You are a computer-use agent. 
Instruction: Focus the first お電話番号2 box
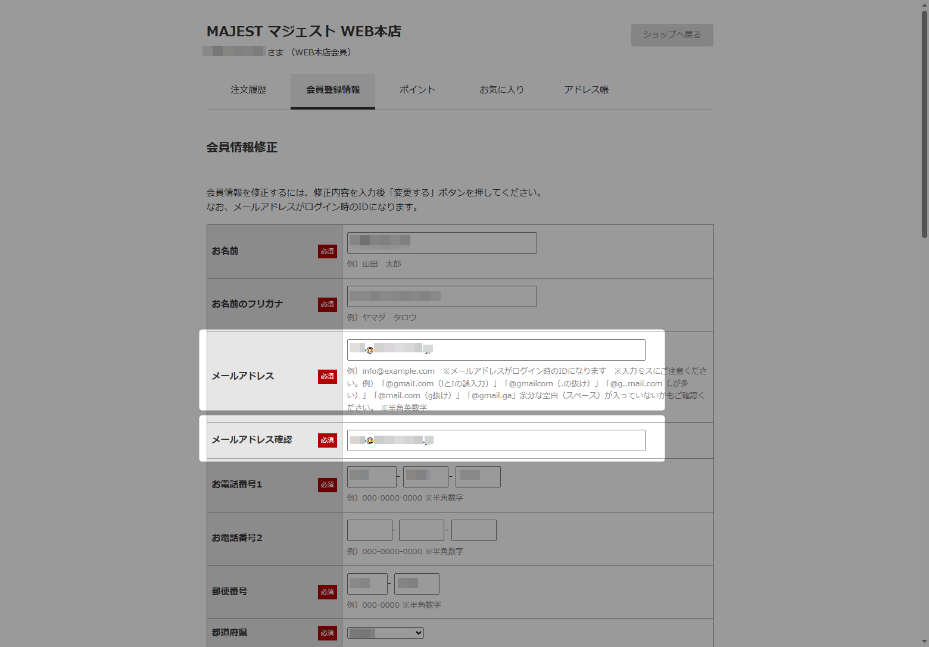(369, 530)
